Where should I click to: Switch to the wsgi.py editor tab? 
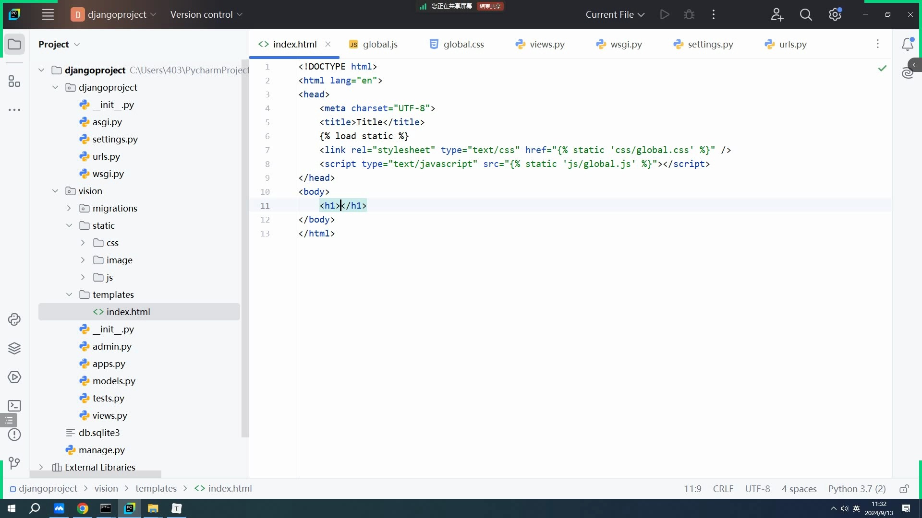[x=619, y=44]
